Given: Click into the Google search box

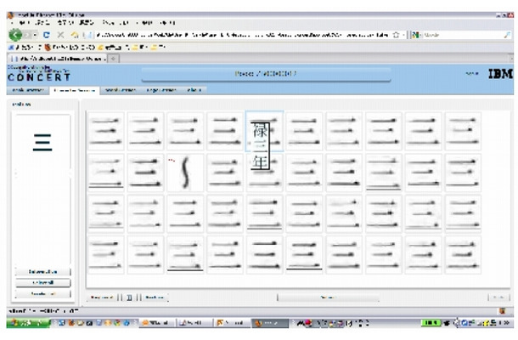Looking at the screenshot, I should coord(463,35).
